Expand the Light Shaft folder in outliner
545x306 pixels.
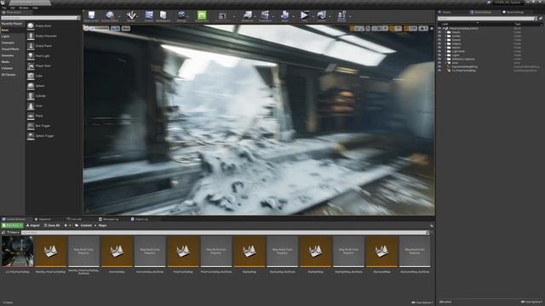(x=445, y=51)
